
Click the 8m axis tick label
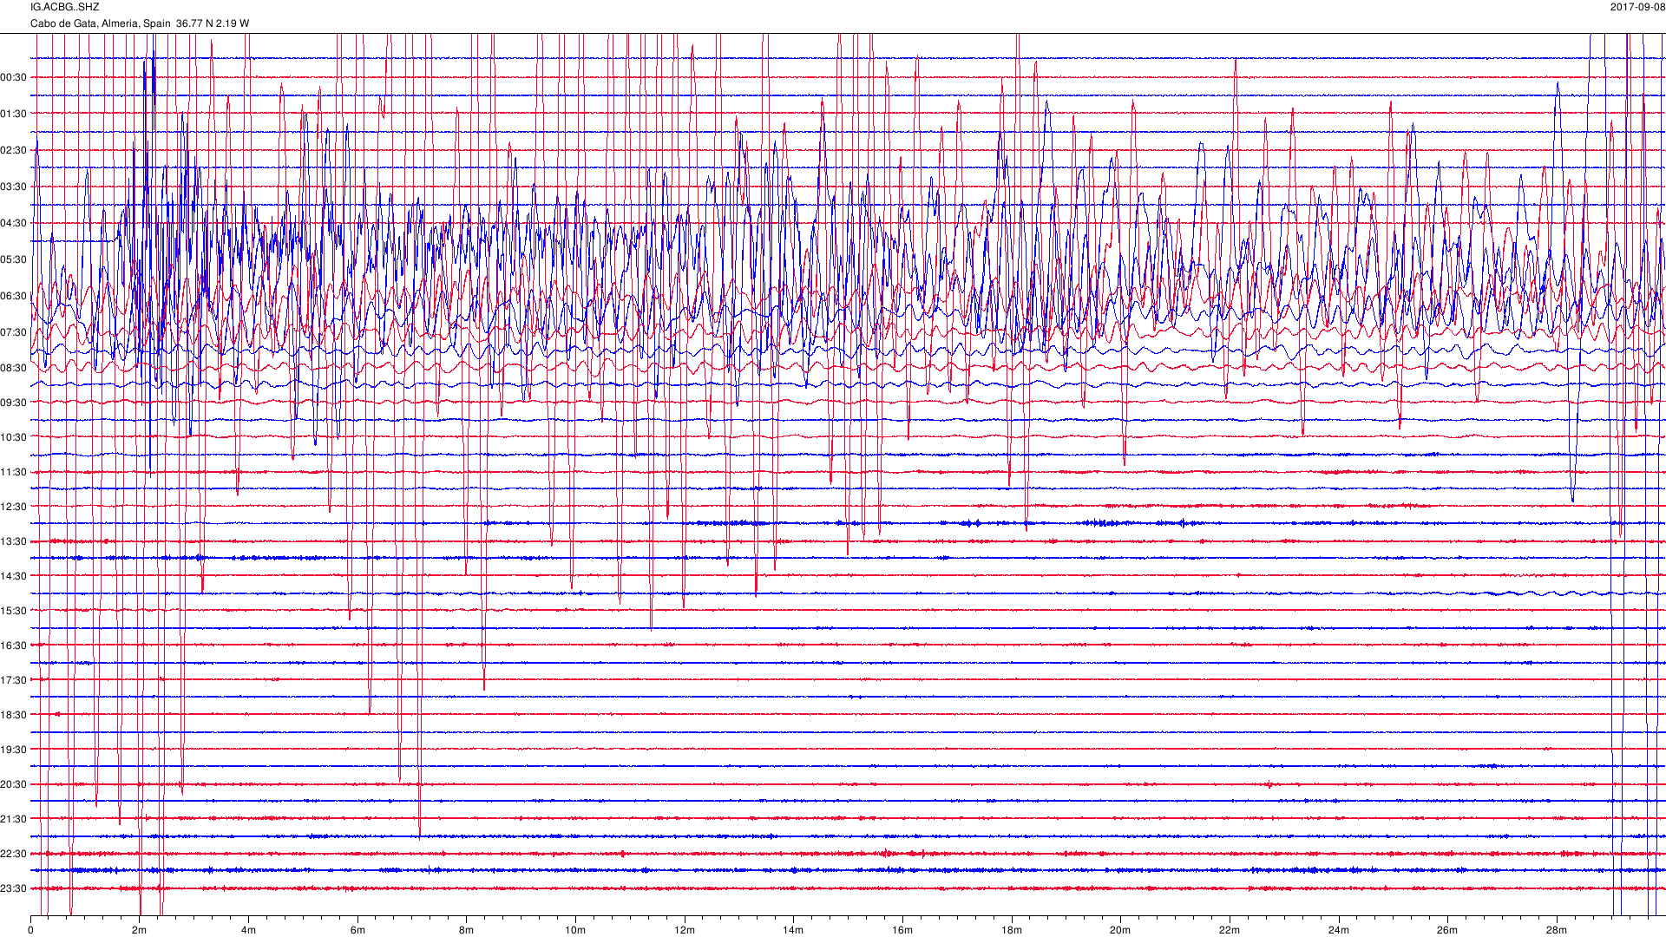point(467,930)
